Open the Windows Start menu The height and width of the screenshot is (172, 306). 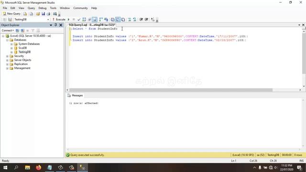click(5, 168)
